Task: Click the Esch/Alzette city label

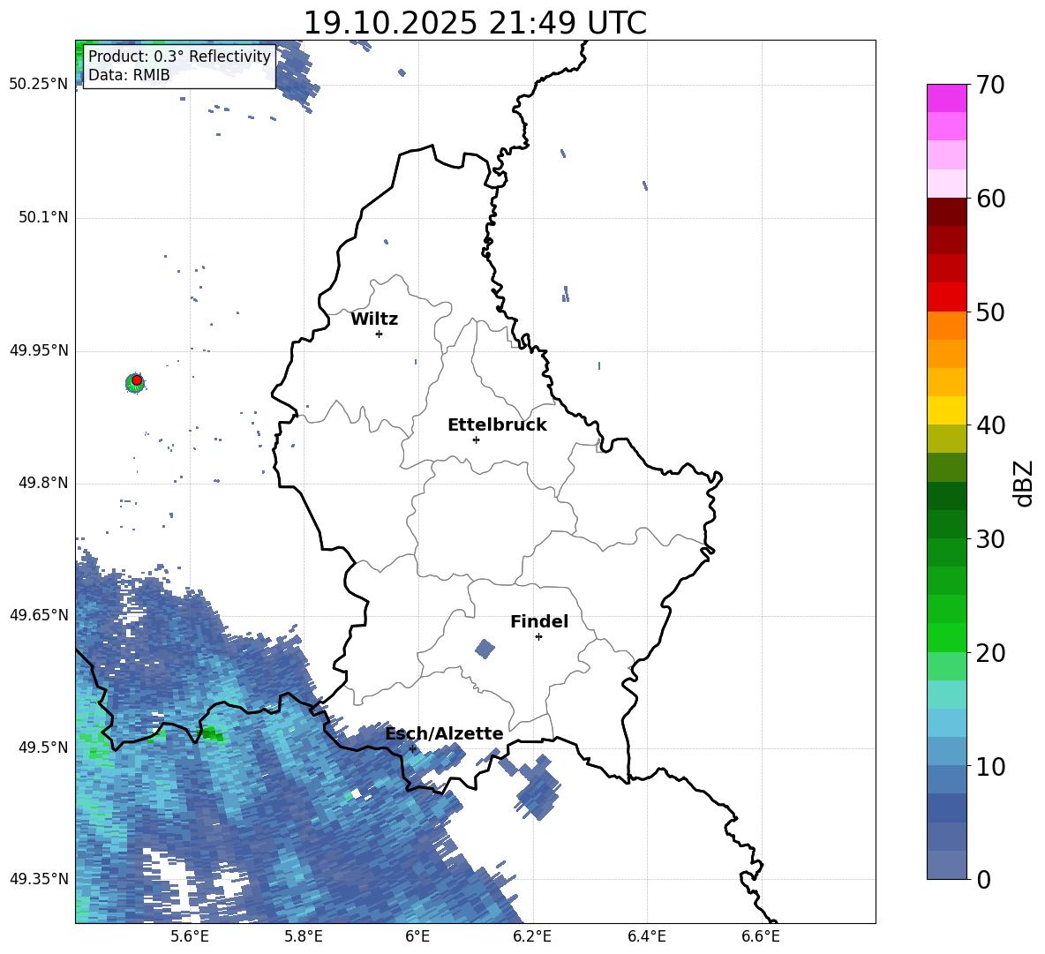Action: (x=445, y=734)
